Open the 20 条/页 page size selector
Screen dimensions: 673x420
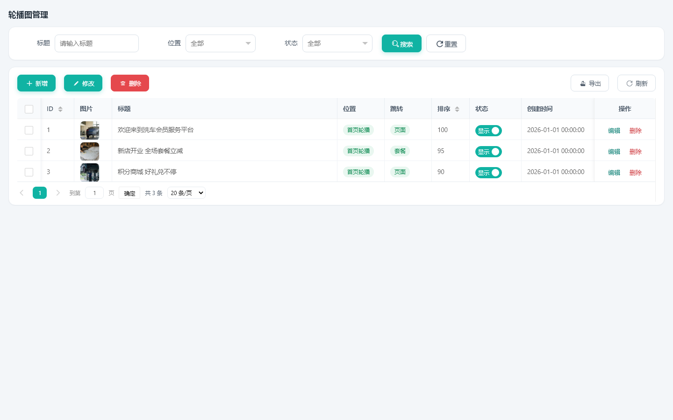186,193
